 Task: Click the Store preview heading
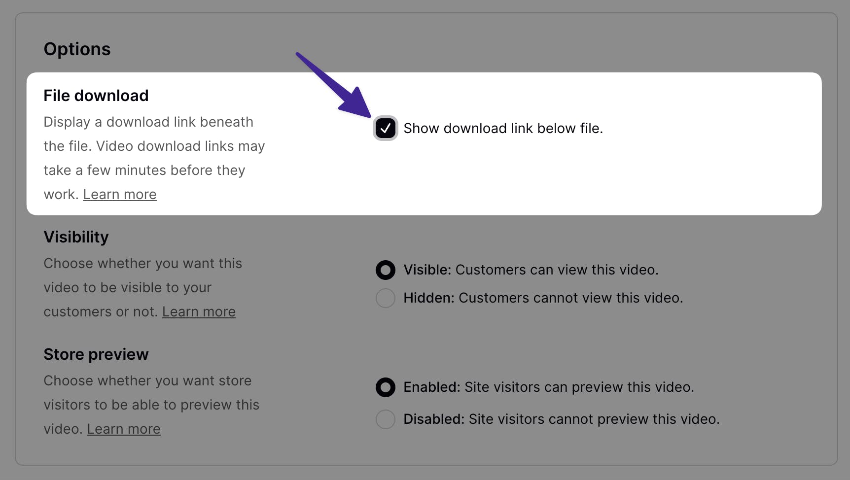(x=96, y=354)
